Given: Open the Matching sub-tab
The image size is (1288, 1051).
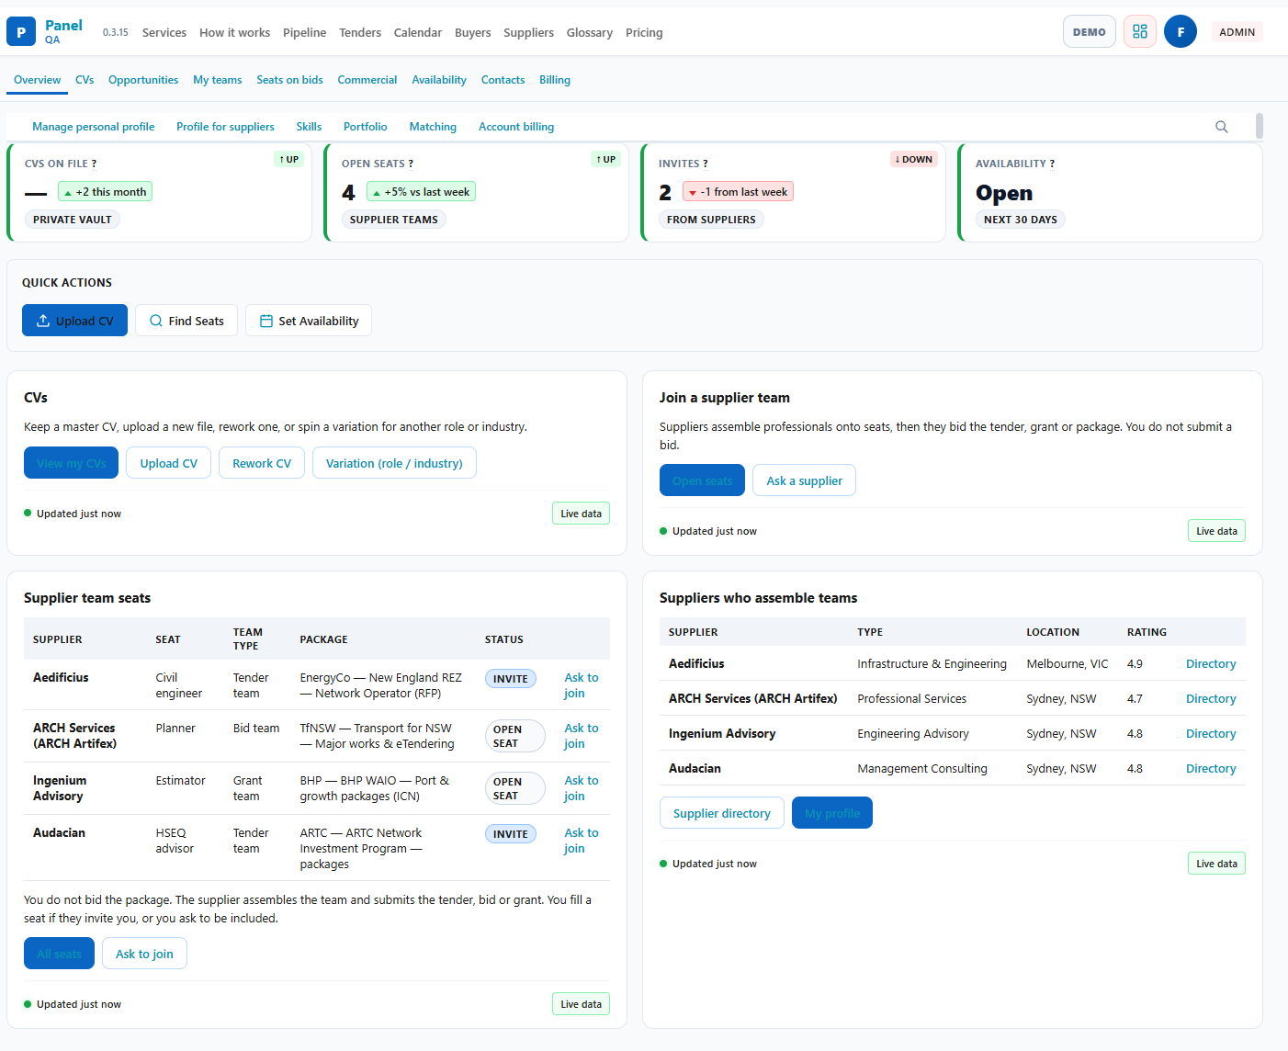Looking at the screenshot, I should point(433,127).
